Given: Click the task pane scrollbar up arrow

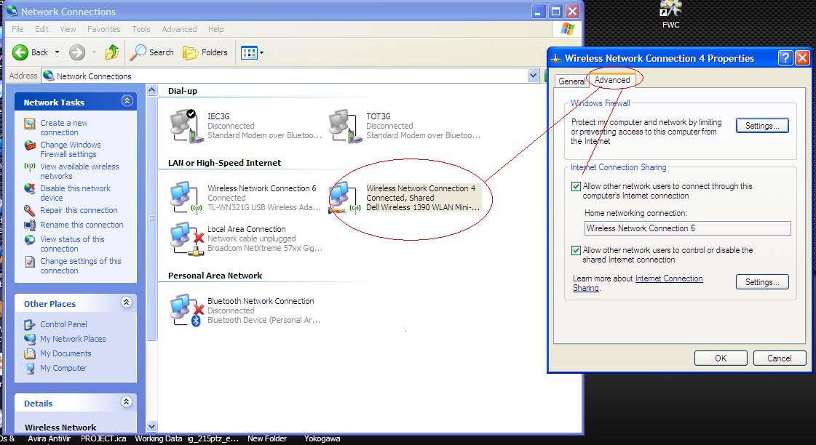Looking at the screenshot, I should (x=151, y=90).
